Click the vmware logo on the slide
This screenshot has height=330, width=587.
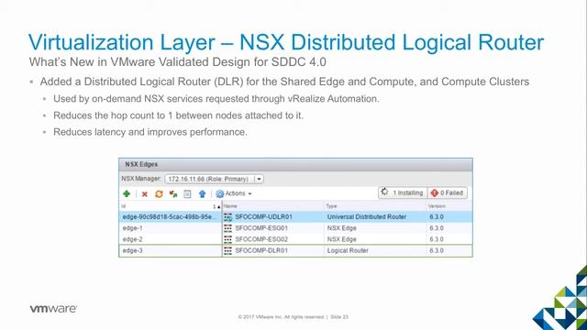(x=53, y=309)
